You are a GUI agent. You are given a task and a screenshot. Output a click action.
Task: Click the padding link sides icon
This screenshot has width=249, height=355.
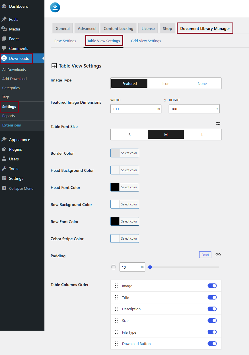point(218,255)
